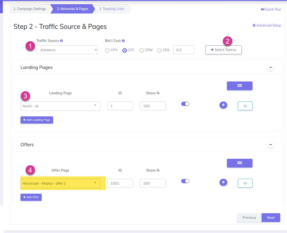Click equalize shares button in Landing Pages

click(x=240, y=86)
